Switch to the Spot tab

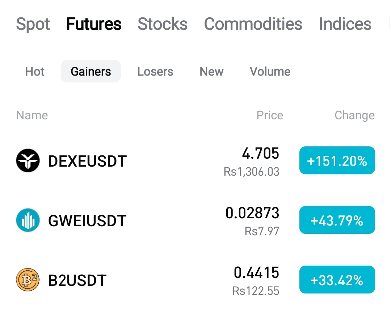pyautogui.click(x=33, y=25)
